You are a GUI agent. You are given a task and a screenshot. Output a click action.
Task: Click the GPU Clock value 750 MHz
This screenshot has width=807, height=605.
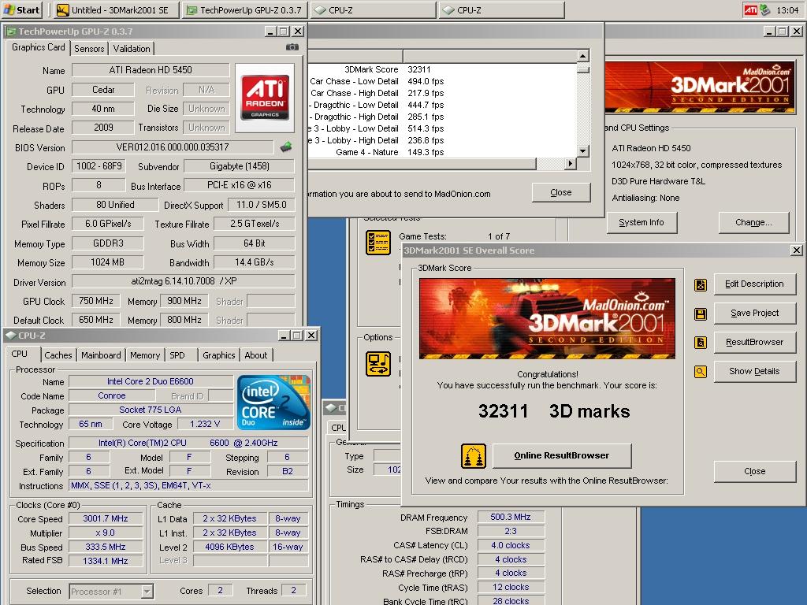click(x=95, y=301)
